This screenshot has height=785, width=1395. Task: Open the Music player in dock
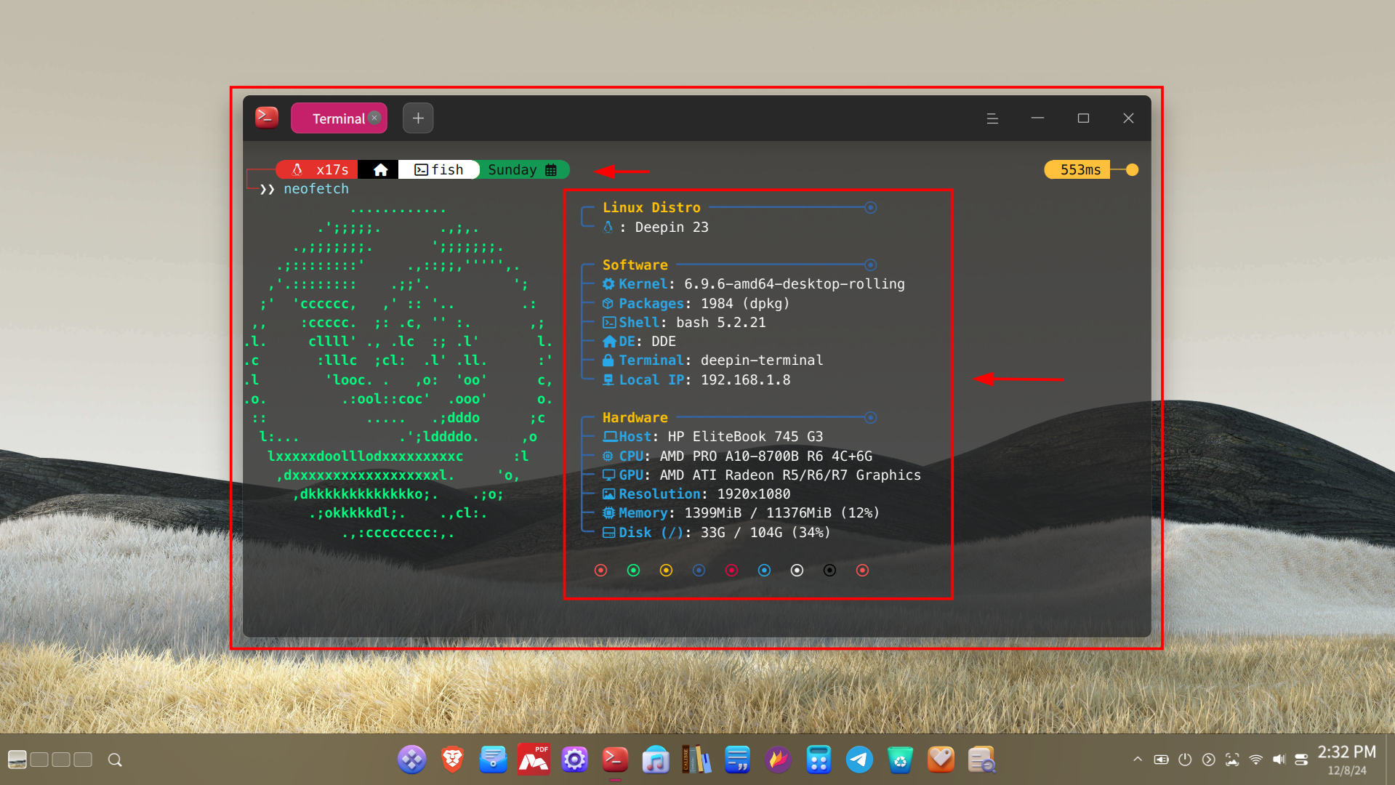[656, 760]
